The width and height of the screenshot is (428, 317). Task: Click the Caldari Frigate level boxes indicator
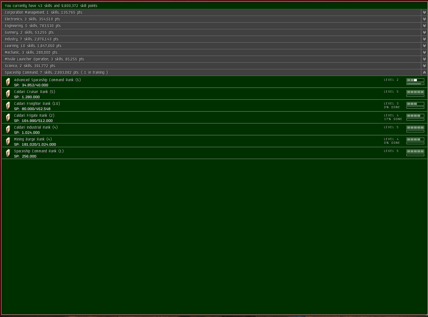tap(415, 116)
